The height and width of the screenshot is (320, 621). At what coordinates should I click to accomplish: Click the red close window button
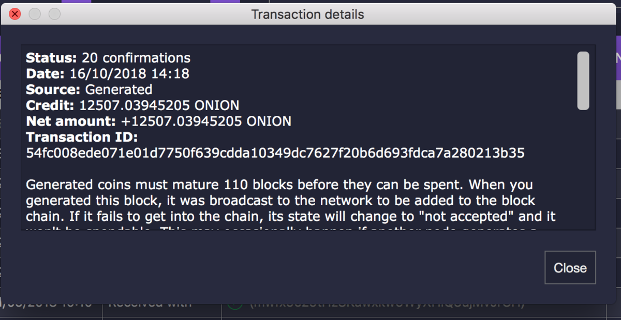pos(15,14)
